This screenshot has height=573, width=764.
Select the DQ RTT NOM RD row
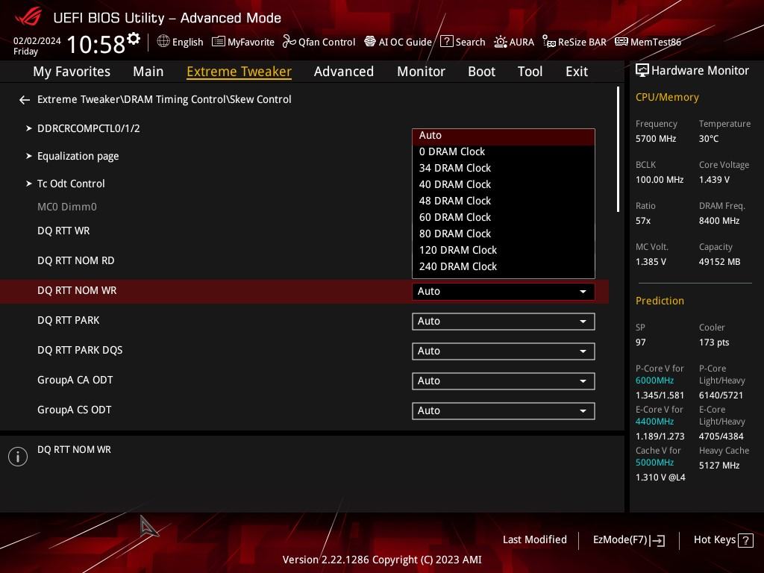click(x=304, y=260)
